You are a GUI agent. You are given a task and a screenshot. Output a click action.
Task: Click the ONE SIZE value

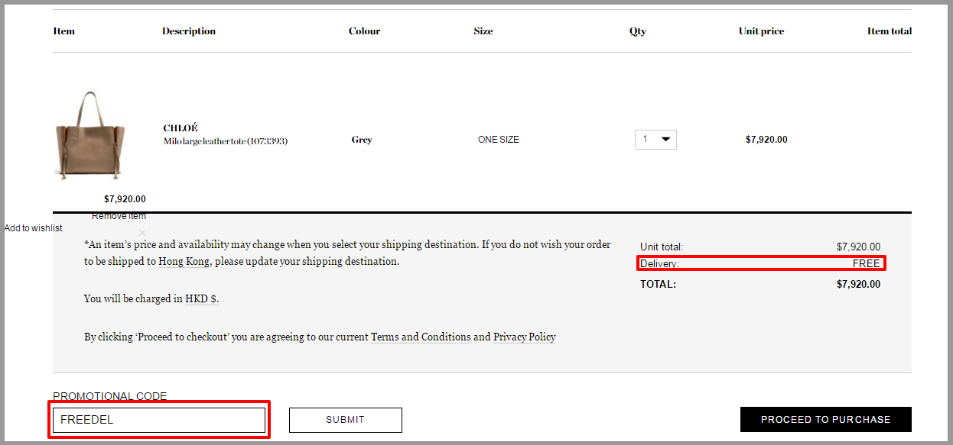[x=499, y=140]
